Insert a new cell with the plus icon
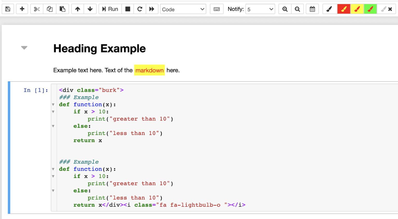Image resolution: width=398 pixels, height=219 pixels. [22, 9]
